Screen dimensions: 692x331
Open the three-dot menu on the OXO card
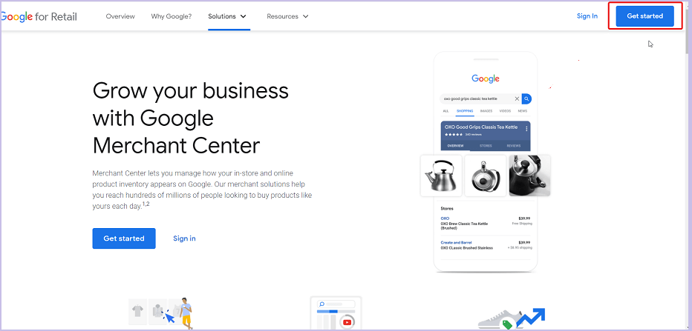tap(526, 129)
